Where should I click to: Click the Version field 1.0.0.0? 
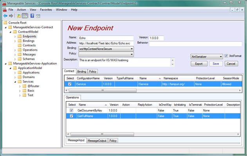(157, 38)
